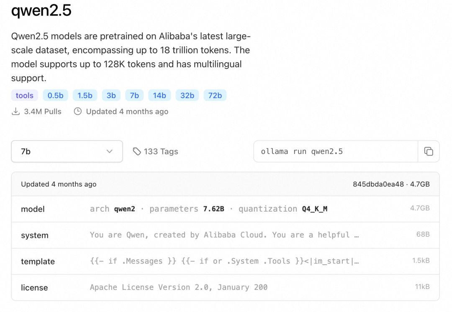Click the copy command icon

429,151
